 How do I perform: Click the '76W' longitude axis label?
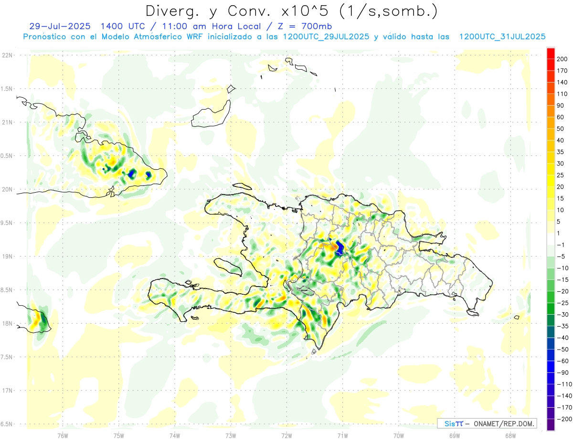click(63, 435)
